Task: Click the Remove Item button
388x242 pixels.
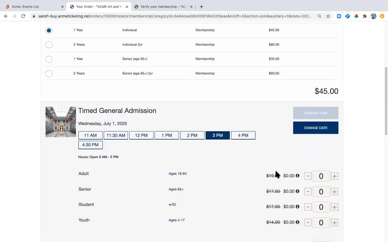Action: tap(316, 113)
